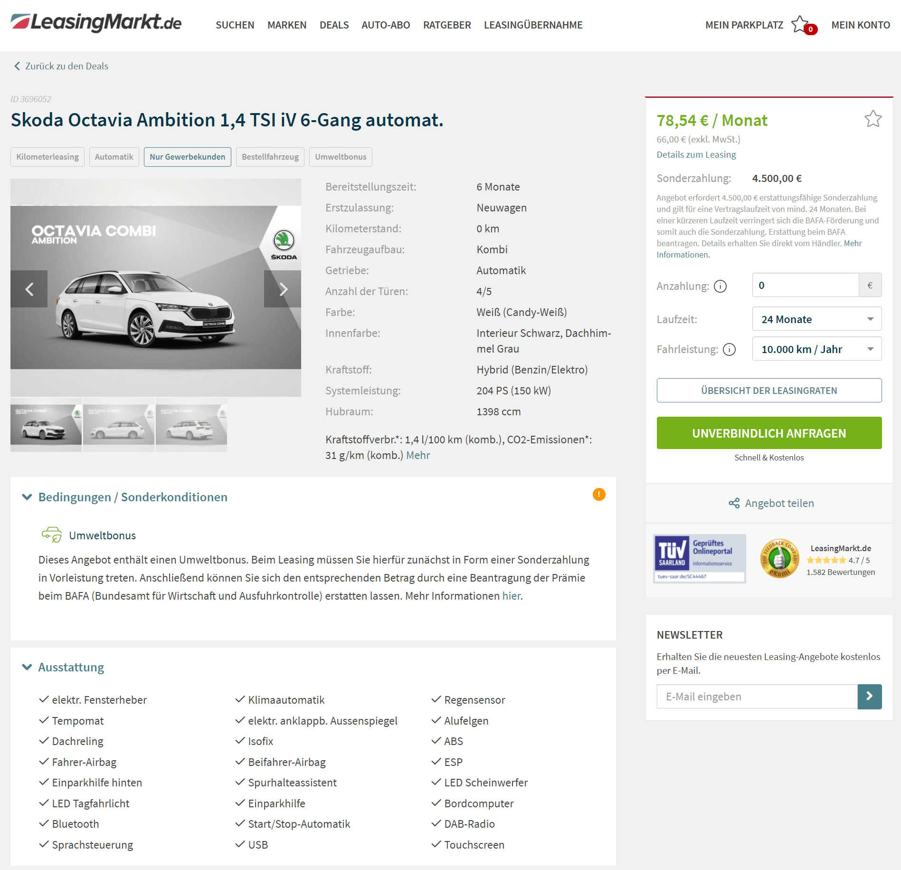Select the first car thumbnail
901x870 pixels.
[x=46, y=424]
